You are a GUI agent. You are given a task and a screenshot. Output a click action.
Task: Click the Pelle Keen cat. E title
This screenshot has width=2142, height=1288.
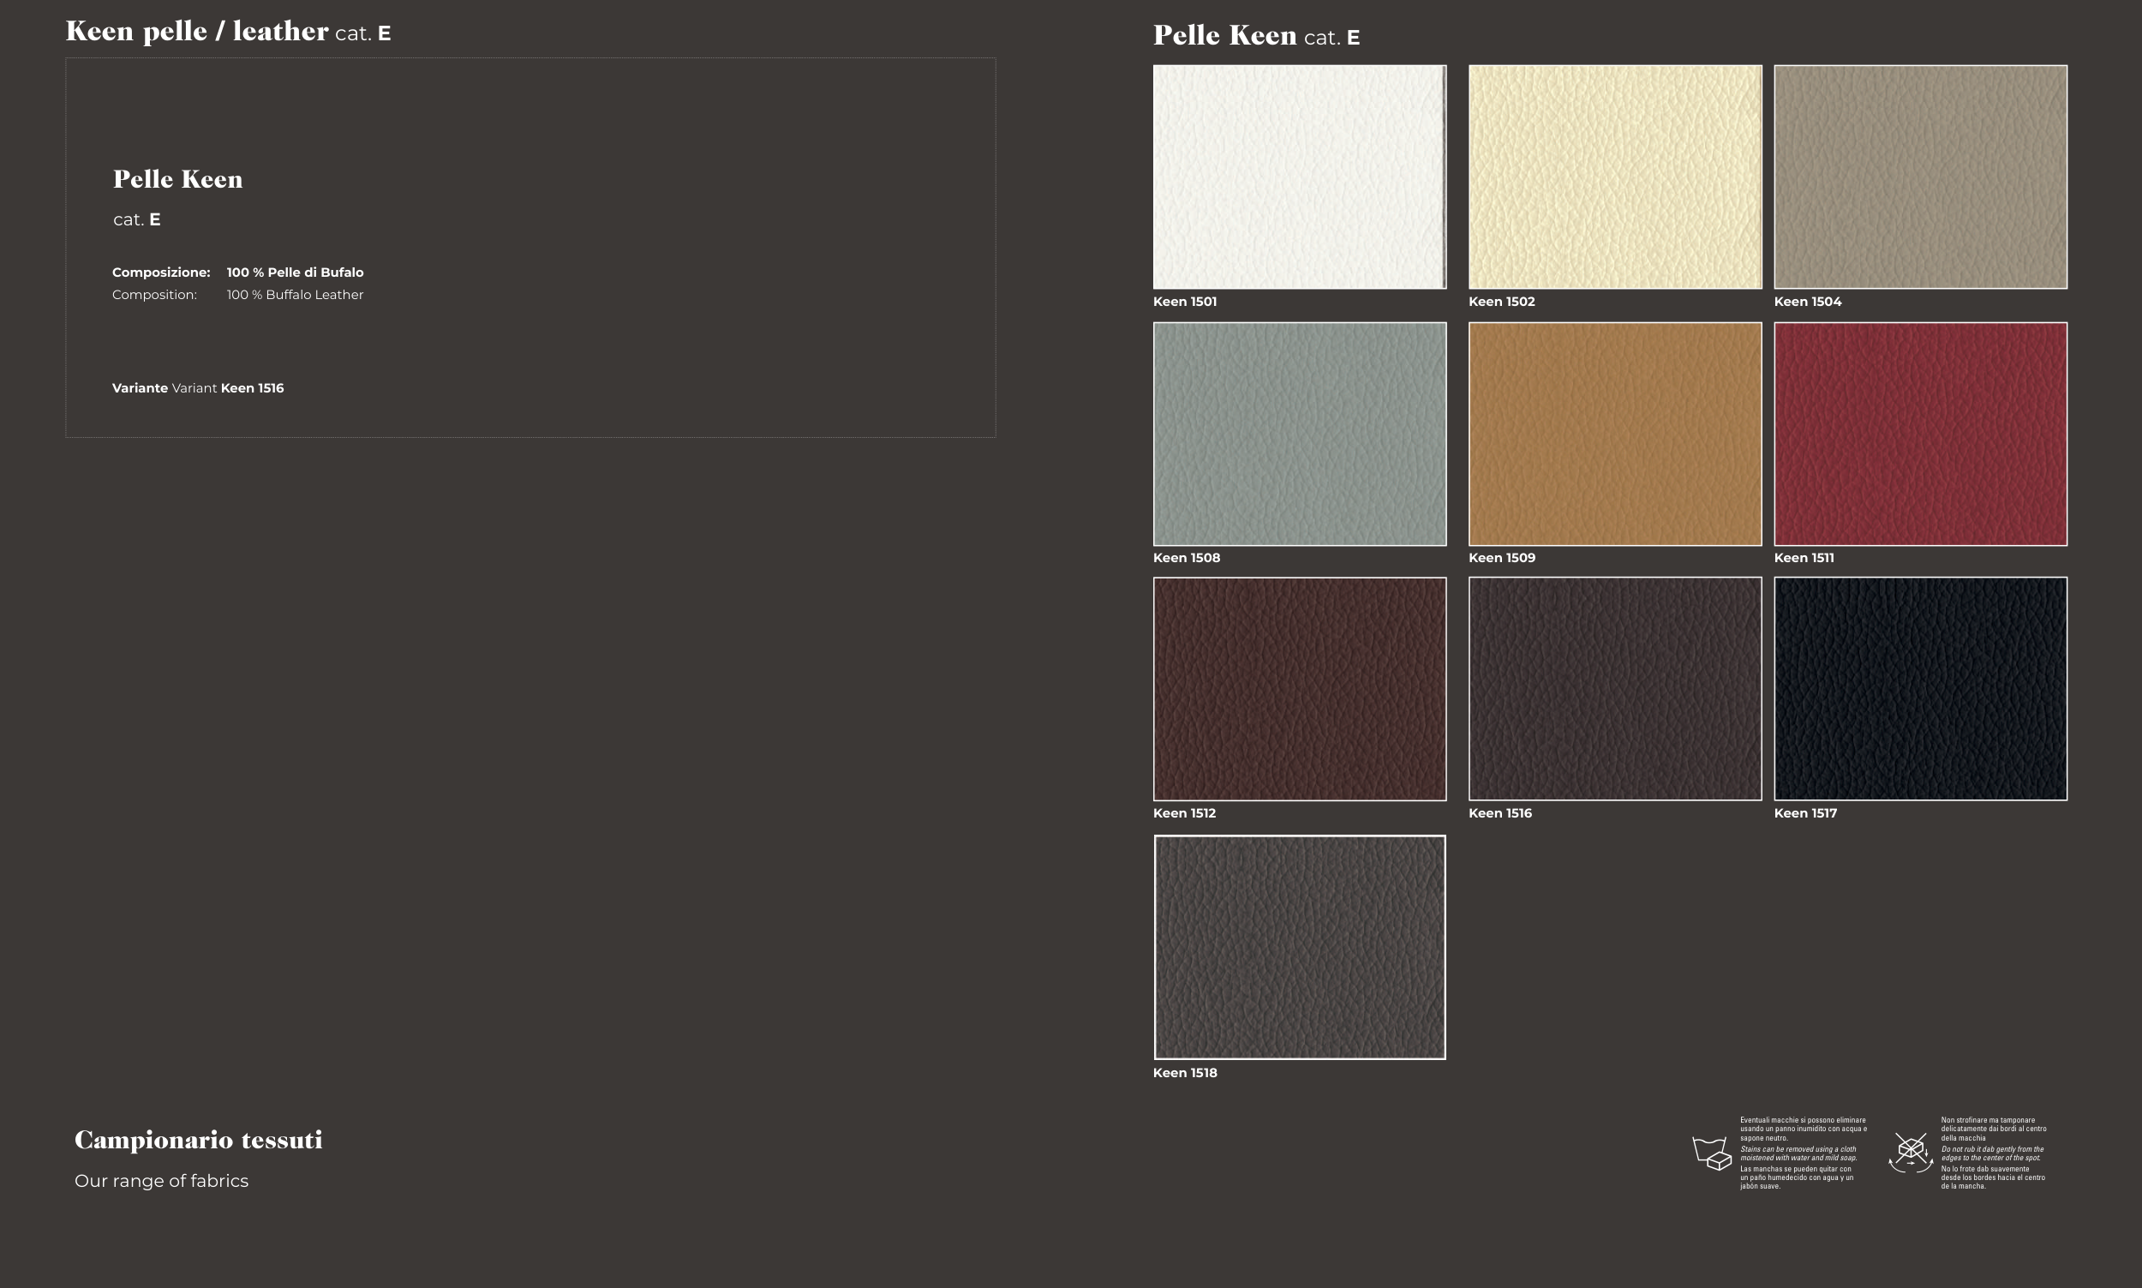tap(1255, 37)
